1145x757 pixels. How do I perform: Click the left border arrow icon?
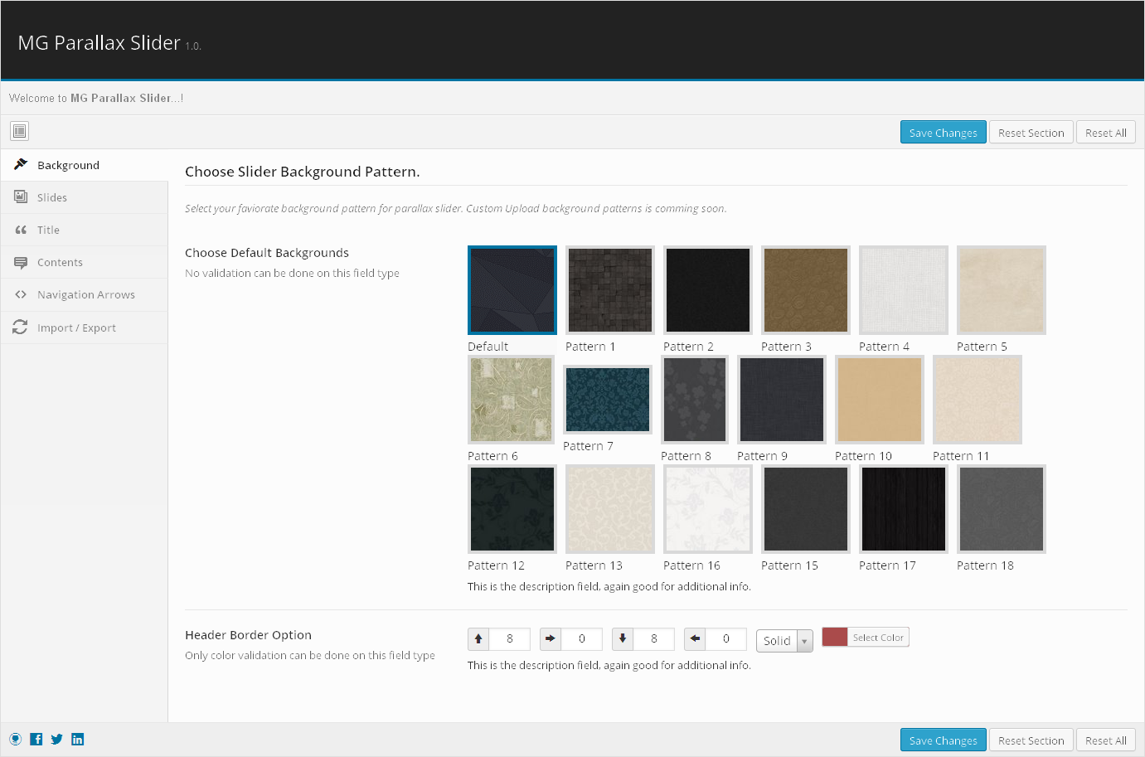[695, 638]
